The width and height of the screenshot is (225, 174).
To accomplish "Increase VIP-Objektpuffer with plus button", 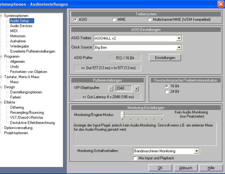I will (x=136, y=89).
